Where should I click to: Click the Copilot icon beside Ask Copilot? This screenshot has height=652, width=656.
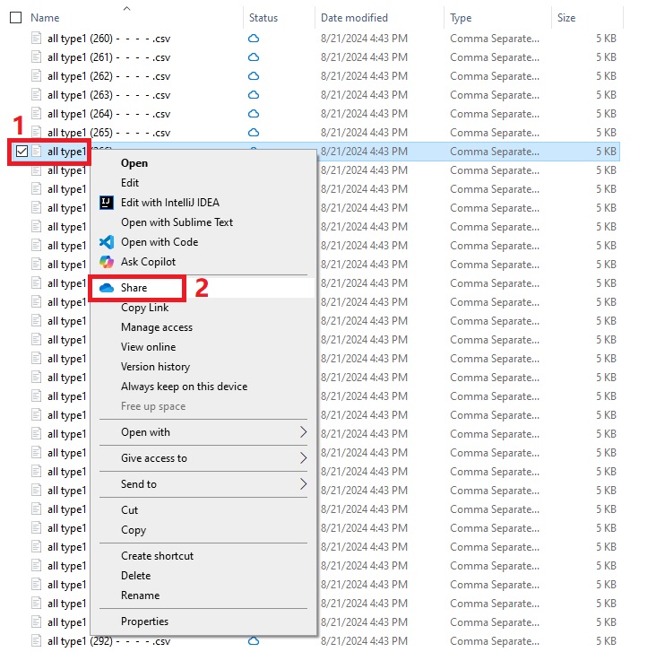107,262
